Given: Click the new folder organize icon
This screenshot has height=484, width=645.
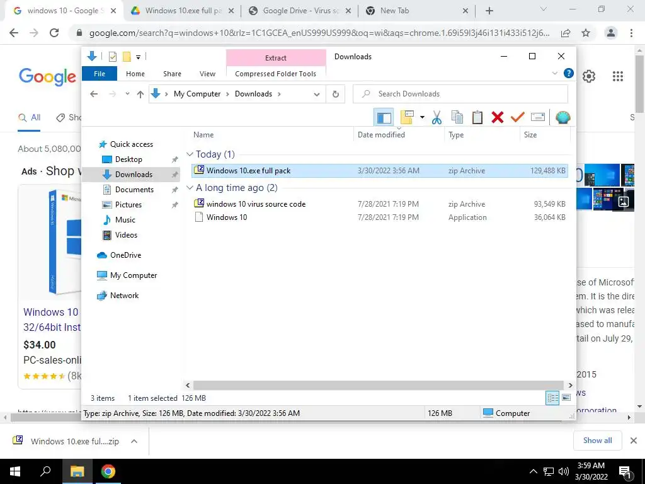Looking at the screenshot, I should pos(406,118).
